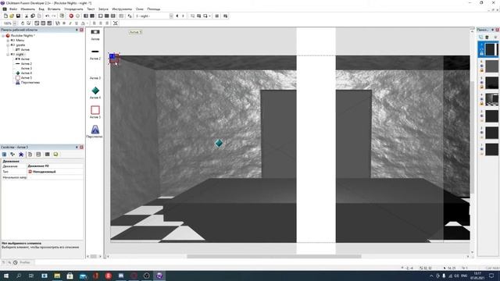Image resolution: width=500 pixels, height=281 pixels.
Task: Open Windows Start menu
Action: pyautogui.click(x=5, y=276)
